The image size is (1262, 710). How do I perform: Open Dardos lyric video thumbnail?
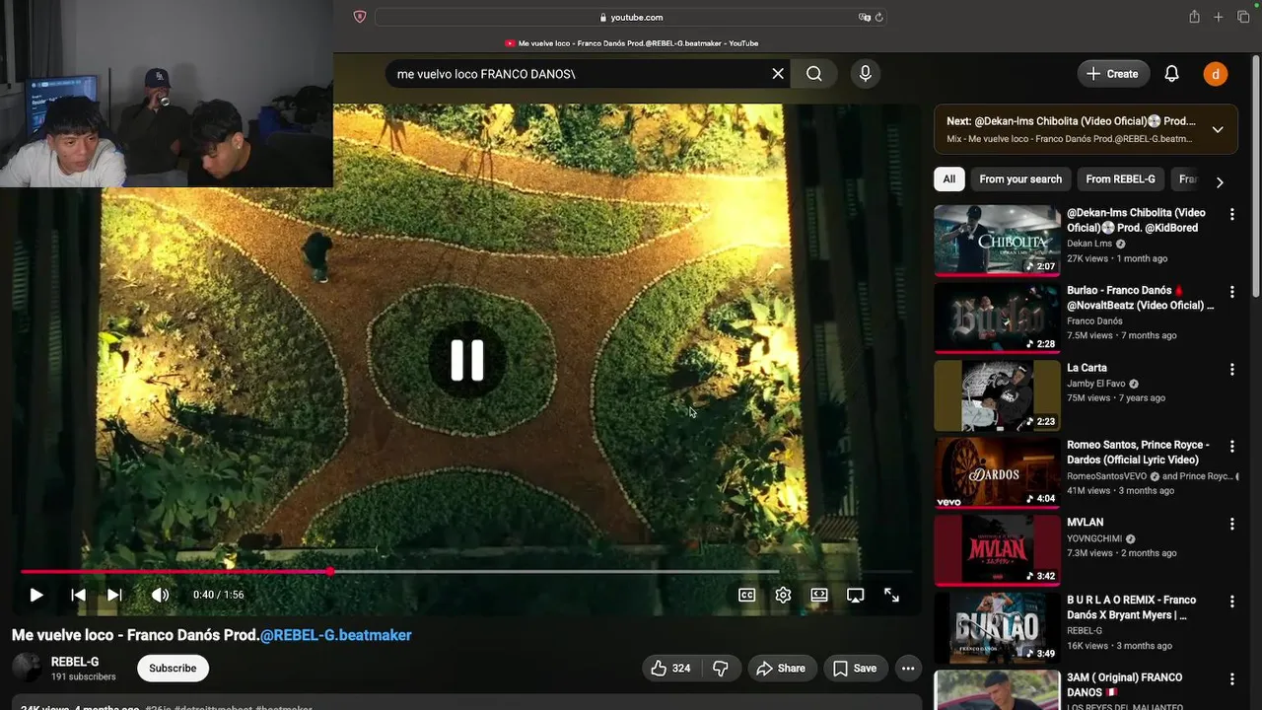[997, 472]
